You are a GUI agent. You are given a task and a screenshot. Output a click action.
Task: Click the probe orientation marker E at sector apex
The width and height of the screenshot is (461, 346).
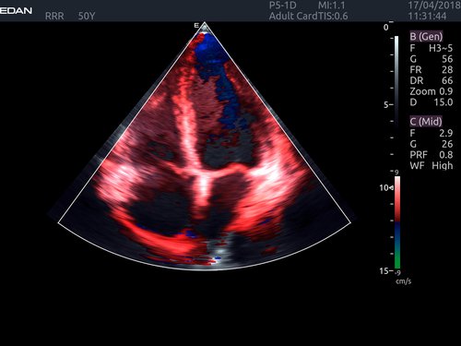[196, 26]
